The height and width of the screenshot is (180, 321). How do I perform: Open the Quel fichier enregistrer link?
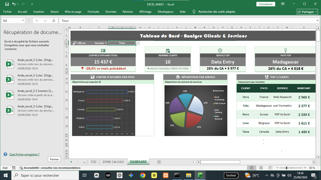(x=25, y=154)
